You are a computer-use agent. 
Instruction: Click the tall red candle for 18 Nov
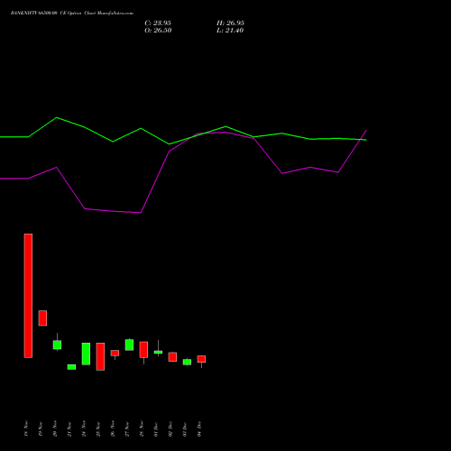[x=28, y=296]
